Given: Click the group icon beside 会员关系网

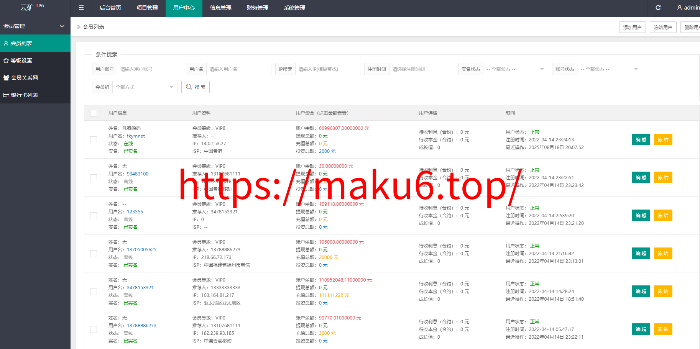Looking at the screenshot, I should pyautogui.click(x=6, y=78).
